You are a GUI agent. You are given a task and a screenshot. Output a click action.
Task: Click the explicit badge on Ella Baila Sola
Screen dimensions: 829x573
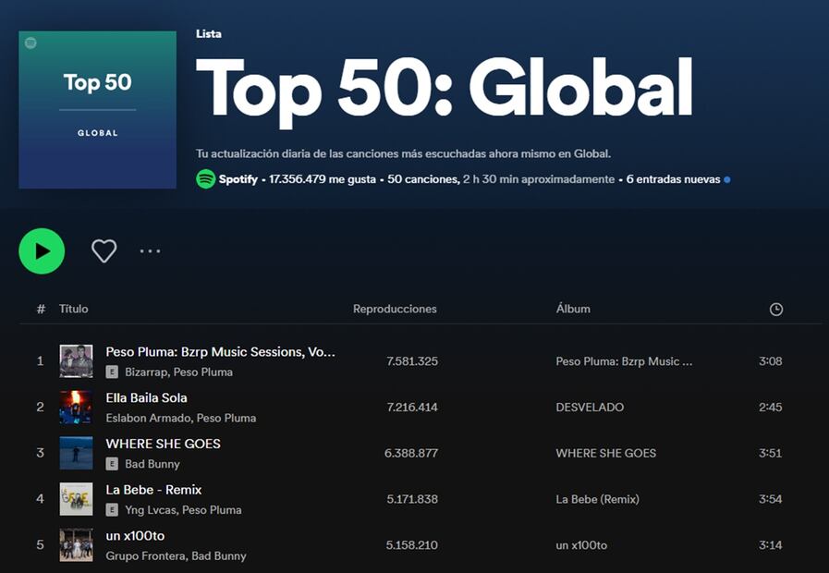click(110, 418)
